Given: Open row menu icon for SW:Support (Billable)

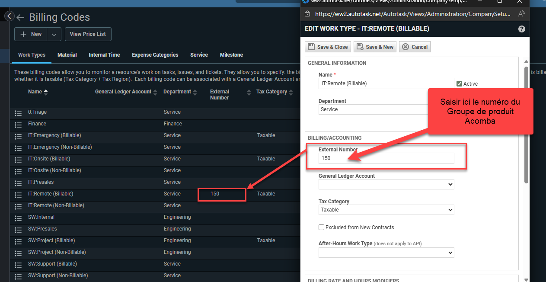Looking at the screenshot, I should point(18,265).
